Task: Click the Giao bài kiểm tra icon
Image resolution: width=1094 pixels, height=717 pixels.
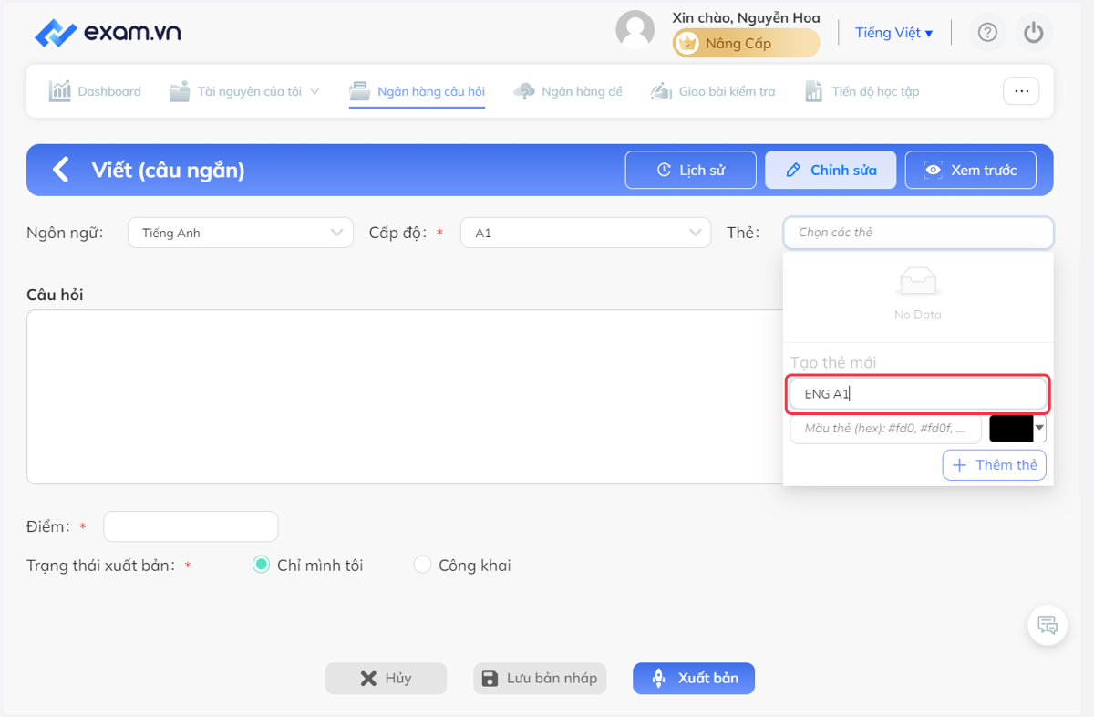Action: coord(661,91)
